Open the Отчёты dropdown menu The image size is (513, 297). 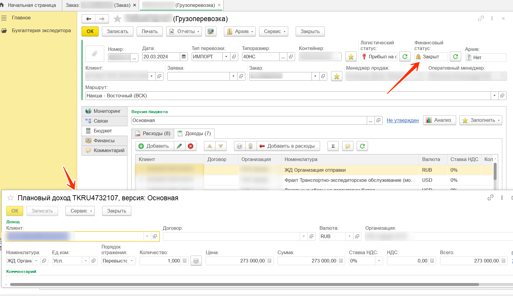[x=184, y=31]
